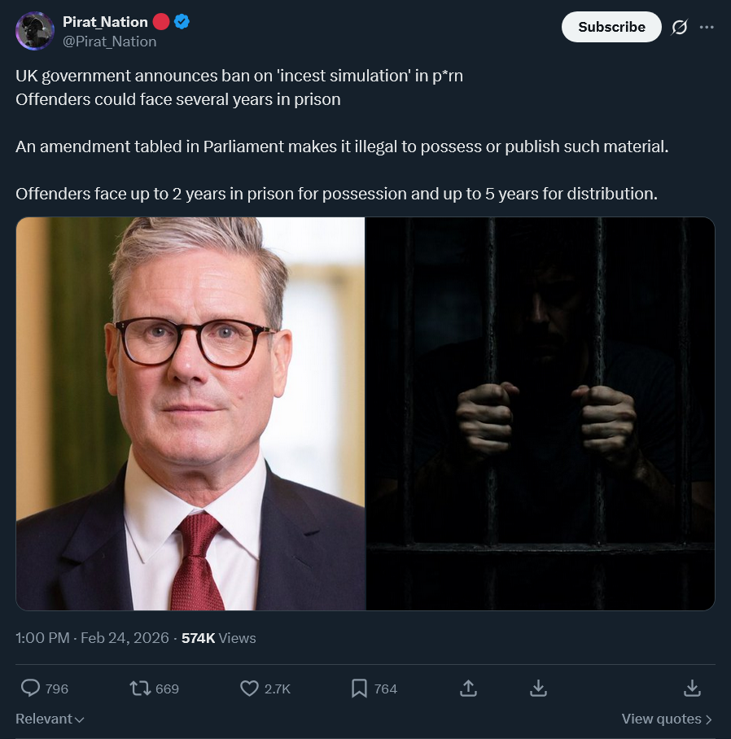Click the tweet timestamp Feb 24, 2026
This screenshot has height=739, width=731.
point(125,637)
